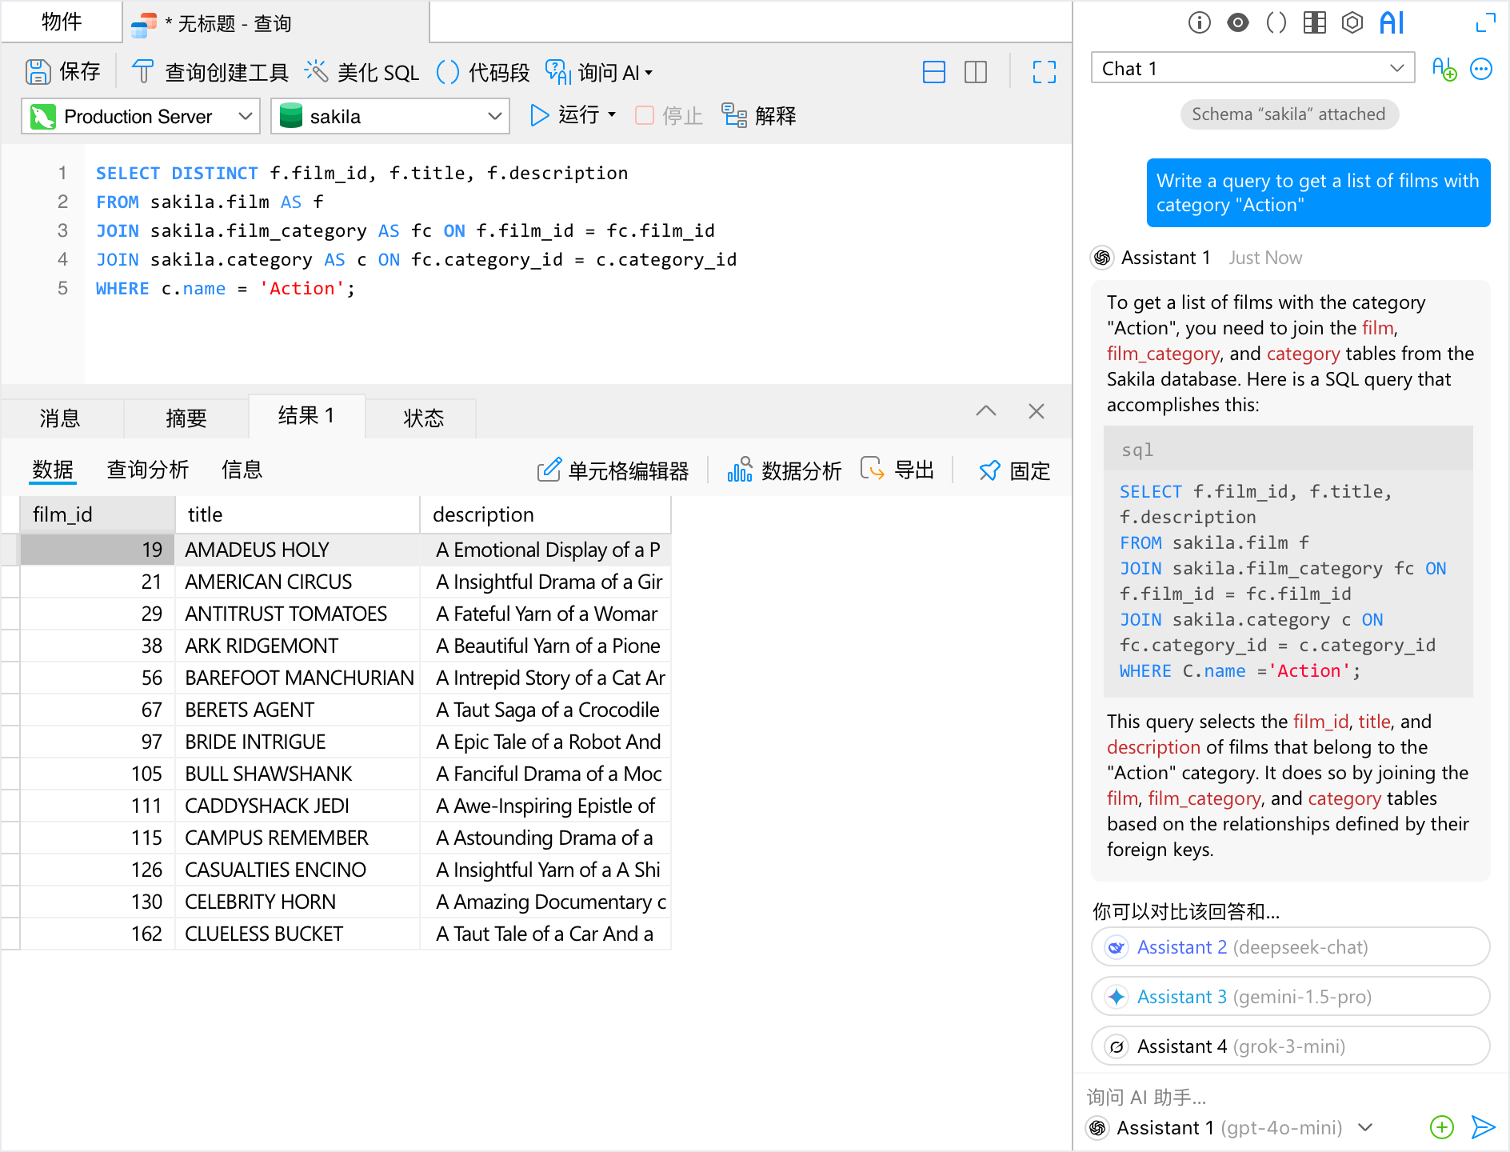Start a new AI chat
Viewport: 1510px width, 1152px height.
pyautogui.click(x=1444, y=69)
